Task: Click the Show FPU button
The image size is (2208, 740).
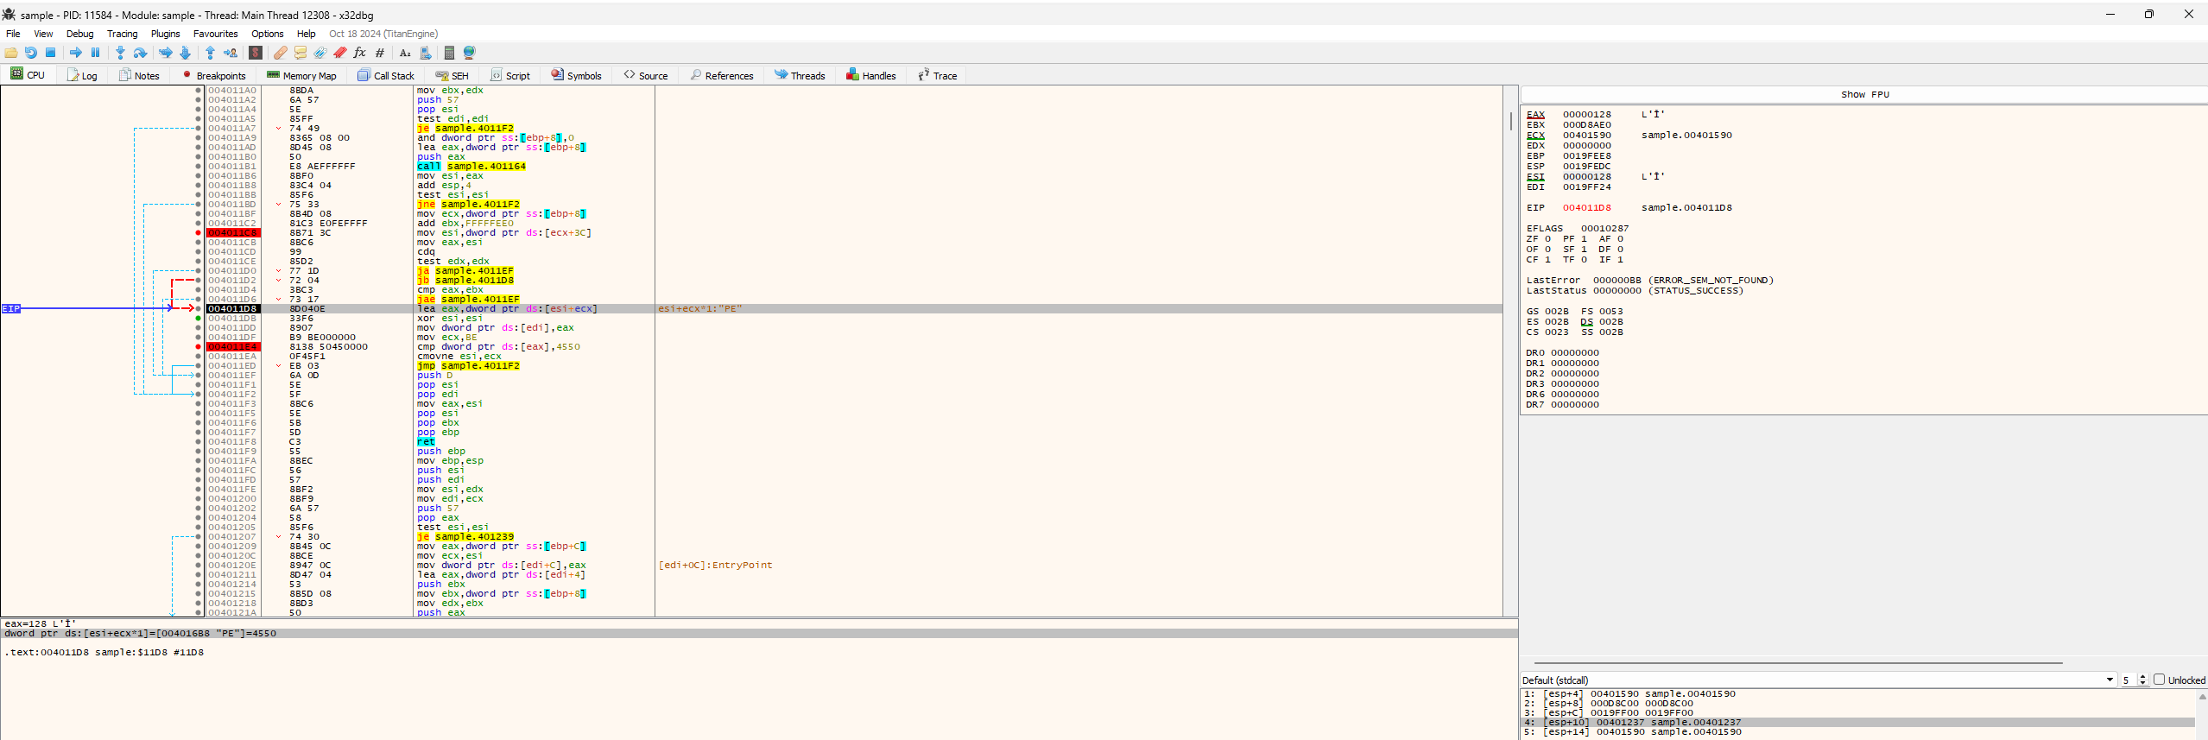Action: click(1863, 94)
